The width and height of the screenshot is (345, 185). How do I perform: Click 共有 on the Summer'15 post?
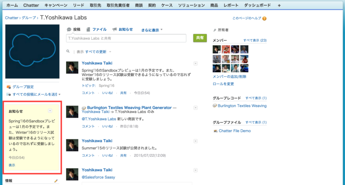coord(123,156)
